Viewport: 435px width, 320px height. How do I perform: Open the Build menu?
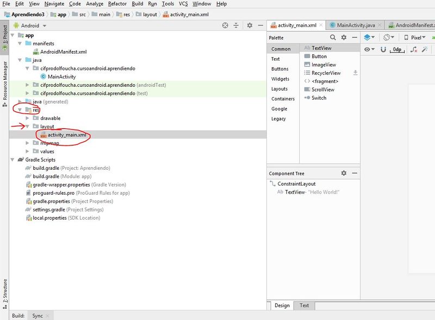click(x=138, y=4)
